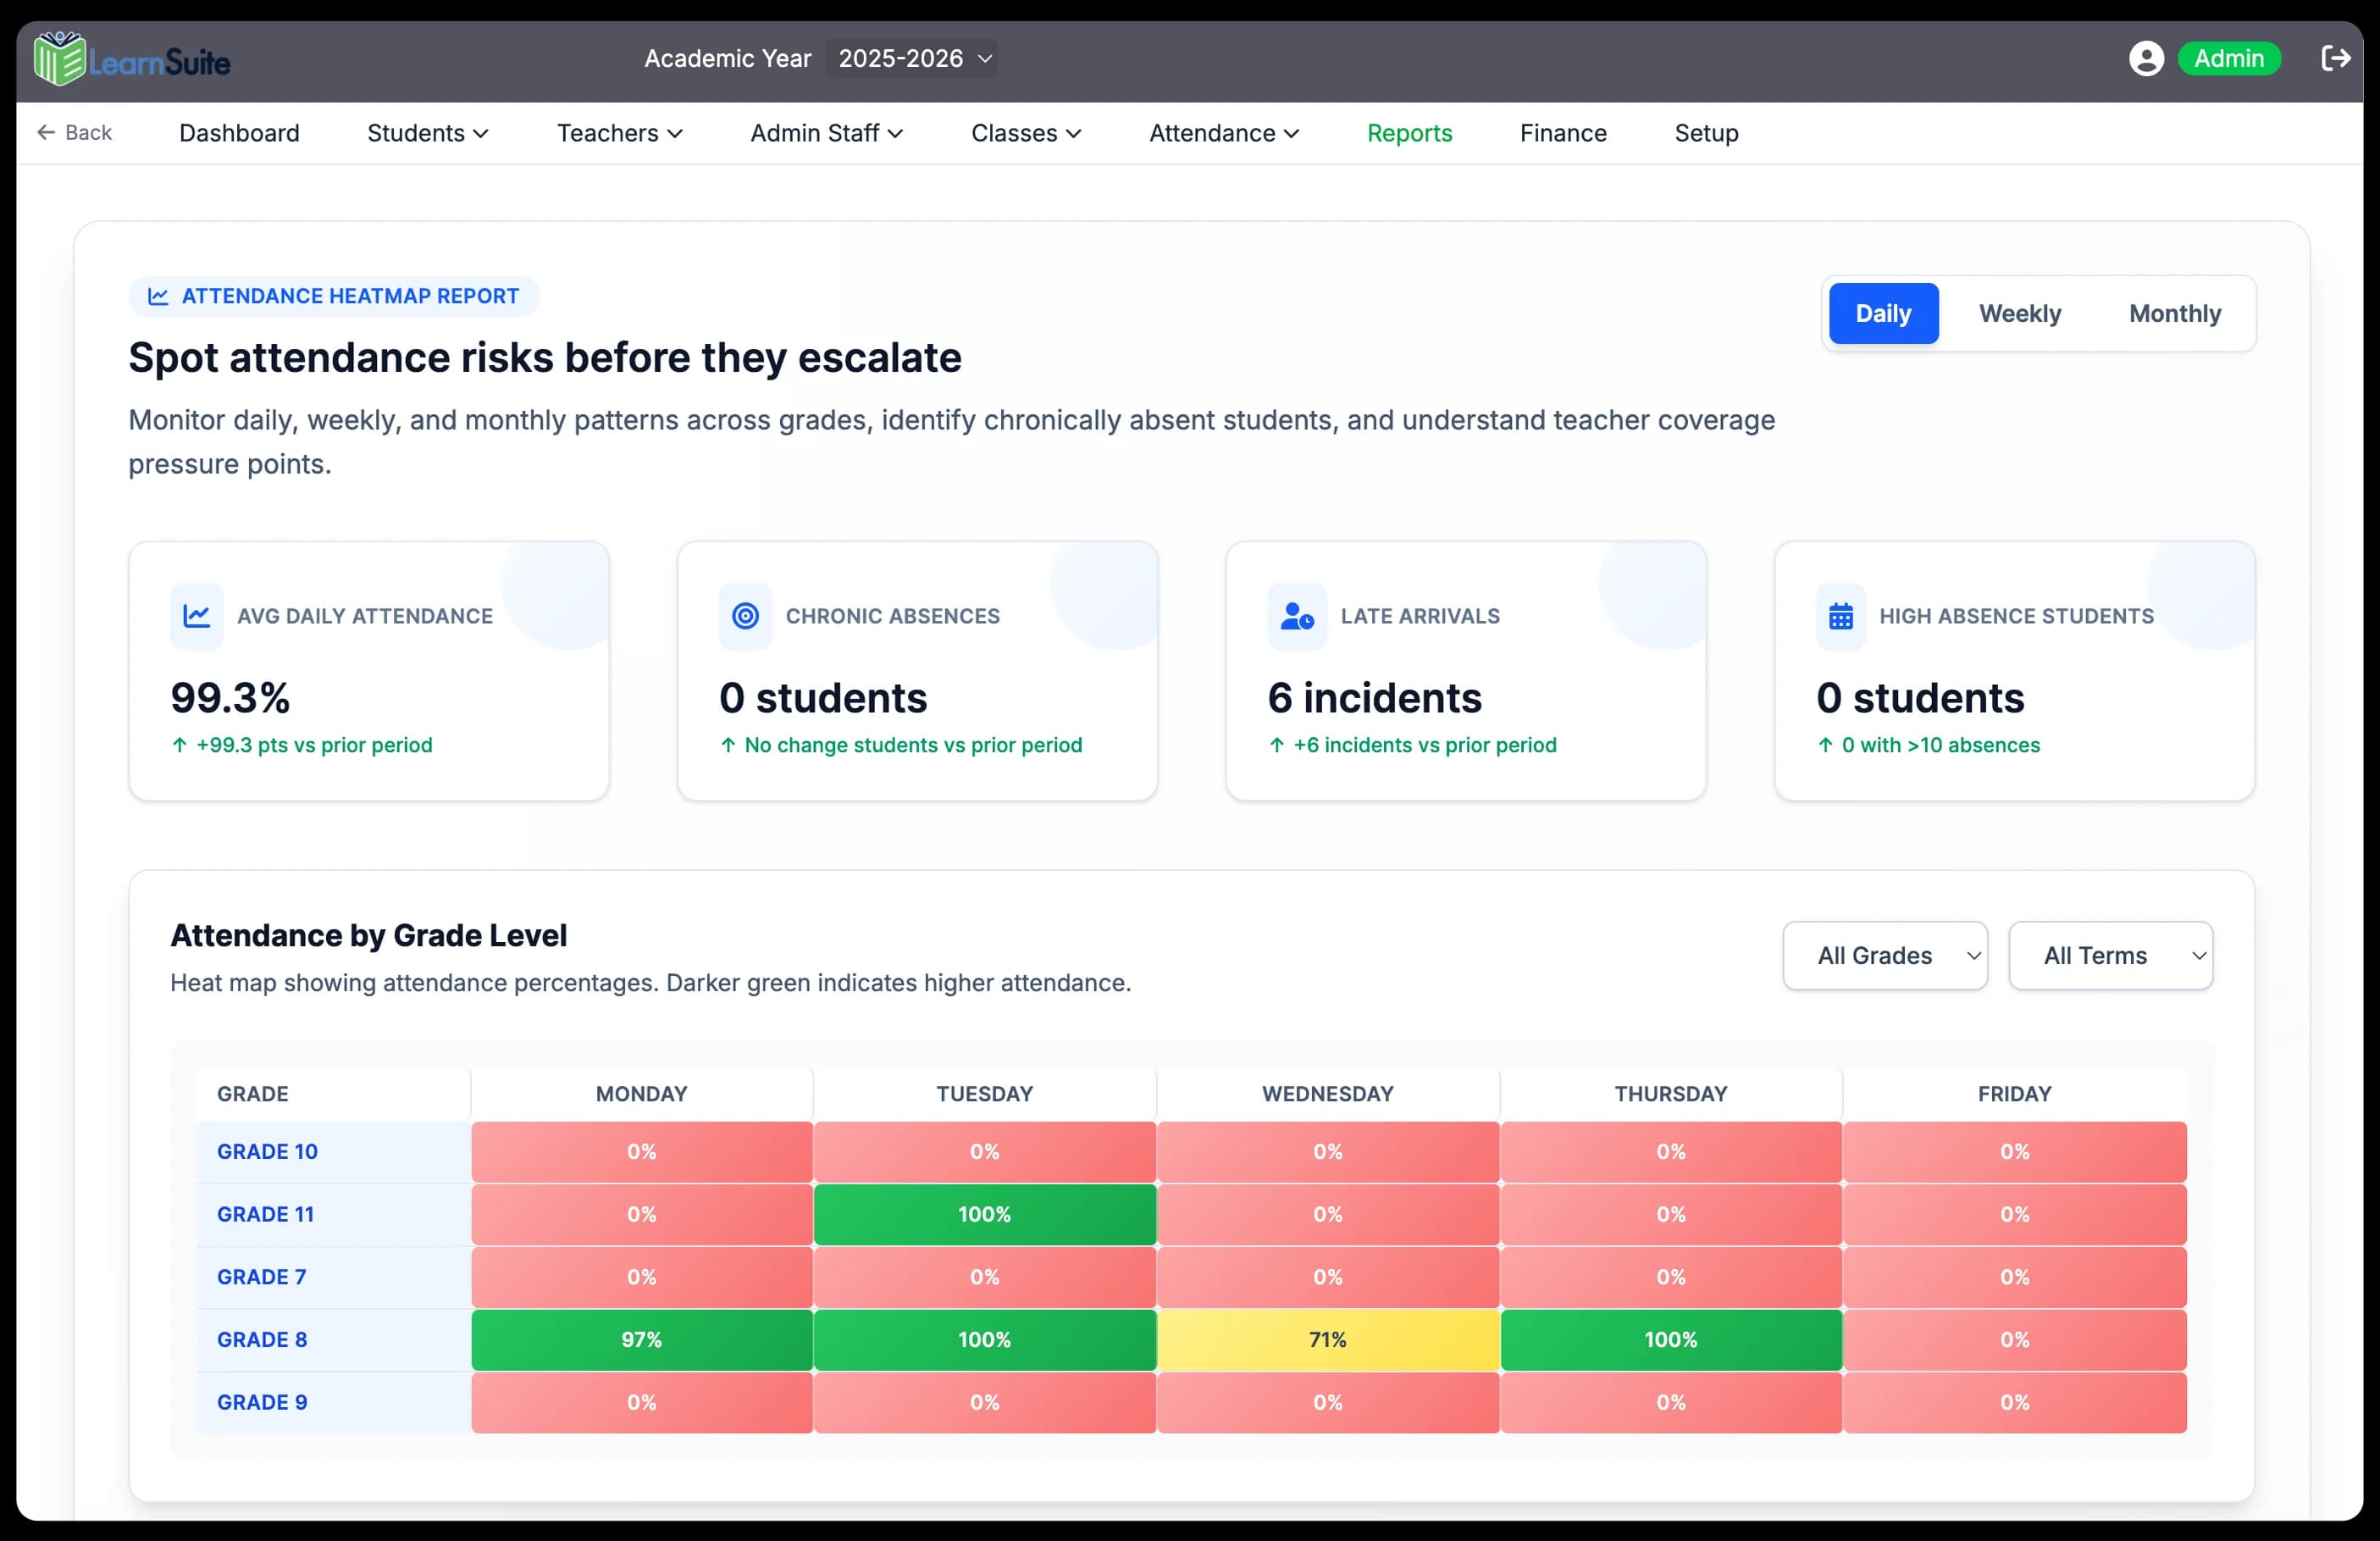This screenshot has height=1541, width=2380.
Task: Open the All Grades filter dropdown
Action: pos(1884,956)
